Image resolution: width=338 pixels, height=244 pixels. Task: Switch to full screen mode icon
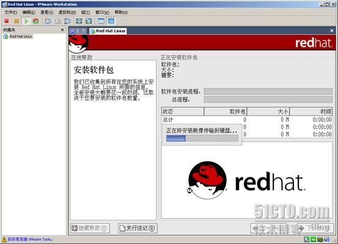click(79, 21)
